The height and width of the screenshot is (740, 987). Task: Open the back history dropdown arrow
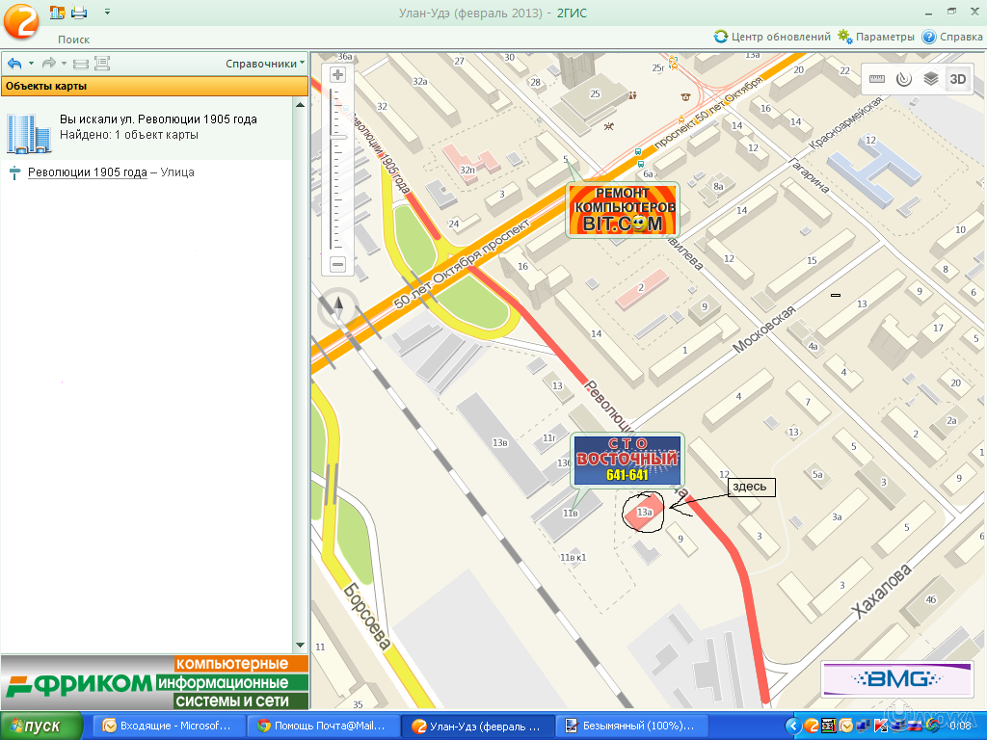click(x=31, y=64)
